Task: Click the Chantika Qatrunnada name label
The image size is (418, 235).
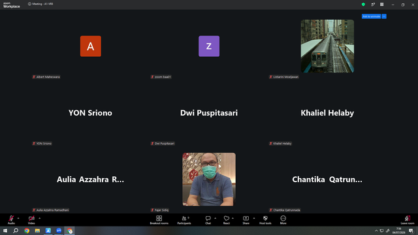Action: (285, 210)
